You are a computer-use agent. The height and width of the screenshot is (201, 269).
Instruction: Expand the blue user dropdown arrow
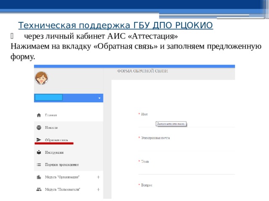(x=99, y=98)
